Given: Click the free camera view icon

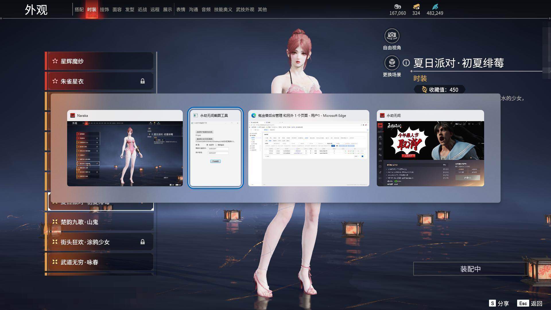Looking at the screenshot, I should point(392,36).
